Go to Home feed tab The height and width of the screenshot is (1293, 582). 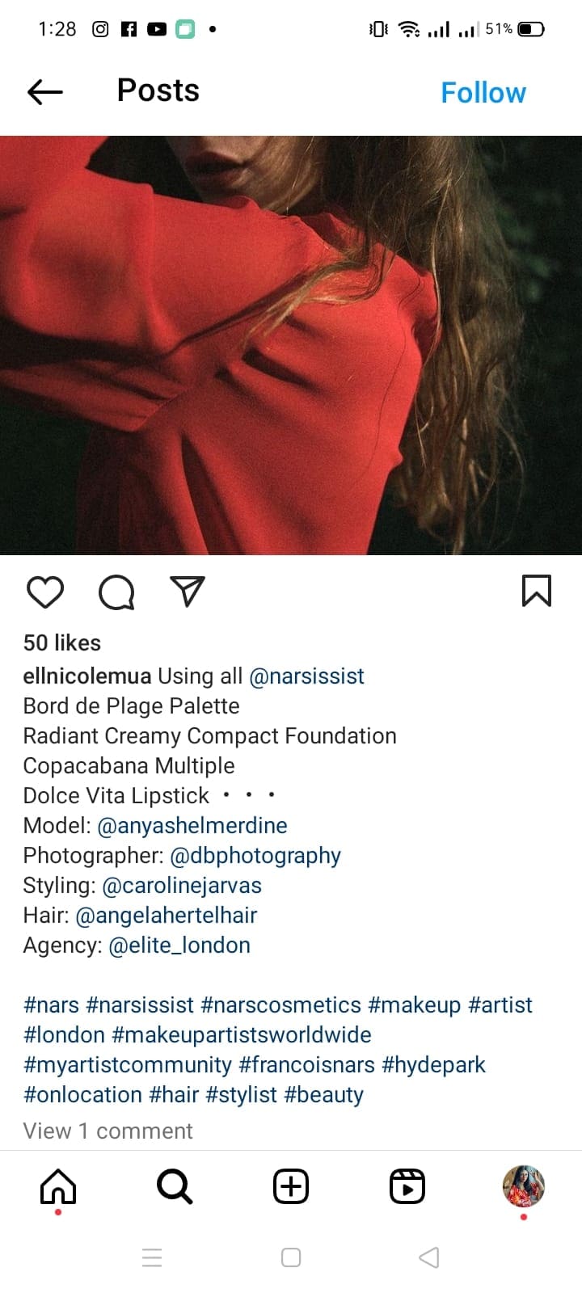tap(58, 1186)
